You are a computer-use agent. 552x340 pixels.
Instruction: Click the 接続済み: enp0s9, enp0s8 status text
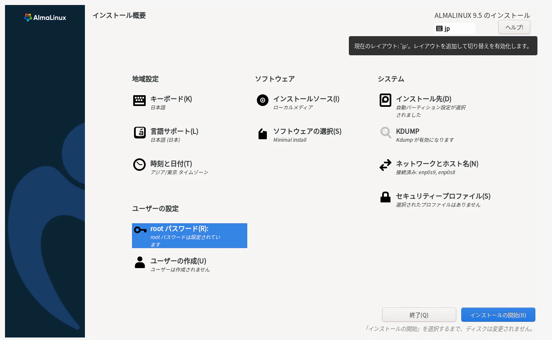tap(425, 172)
